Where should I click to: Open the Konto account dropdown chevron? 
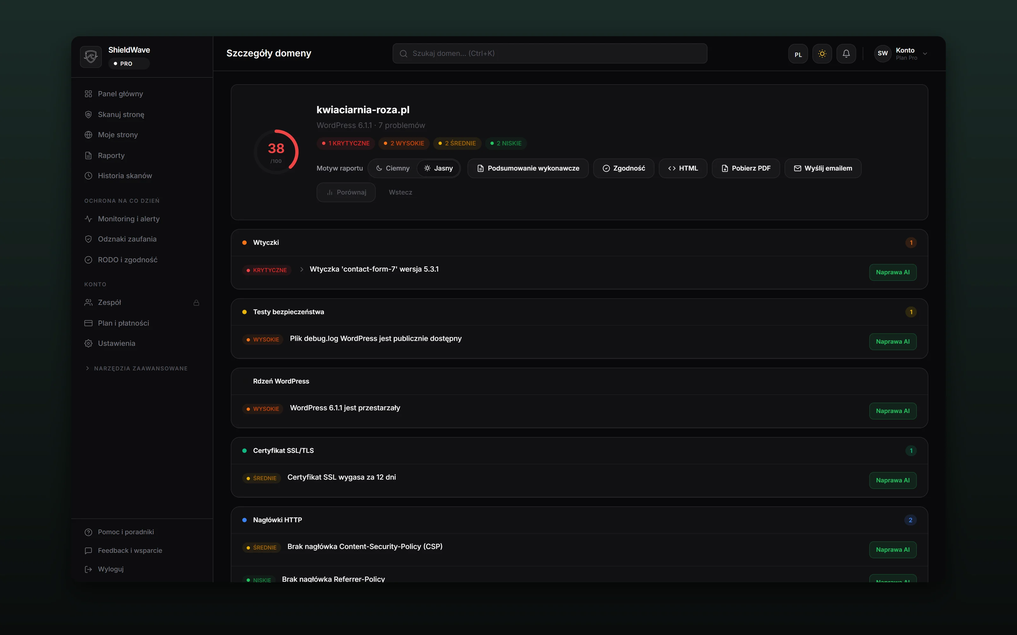pyautogui.click(x=925, y=54)
